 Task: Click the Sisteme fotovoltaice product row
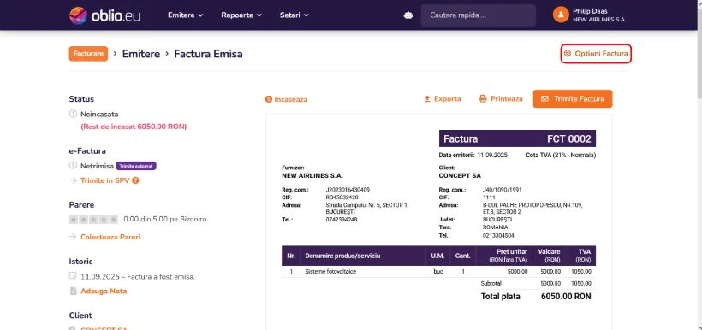click(x=438, y=271)
